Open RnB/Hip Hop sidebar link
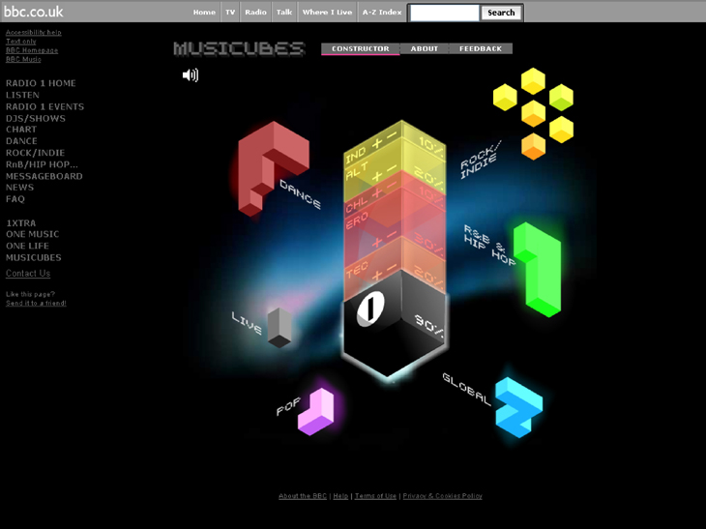Viewport: 706px width, 529px height. [x=42, y=164]
